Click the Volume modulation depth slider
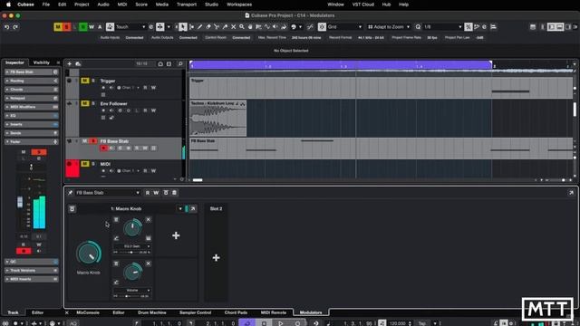This screenshot has height=326, width=580. tap(129, 296)
